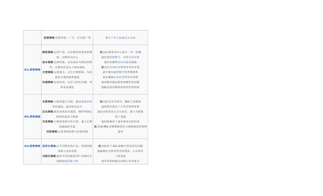Click the text 弥补了 4Cs 策略中的差异化问题
323x196 pixels.
[123, 146]
